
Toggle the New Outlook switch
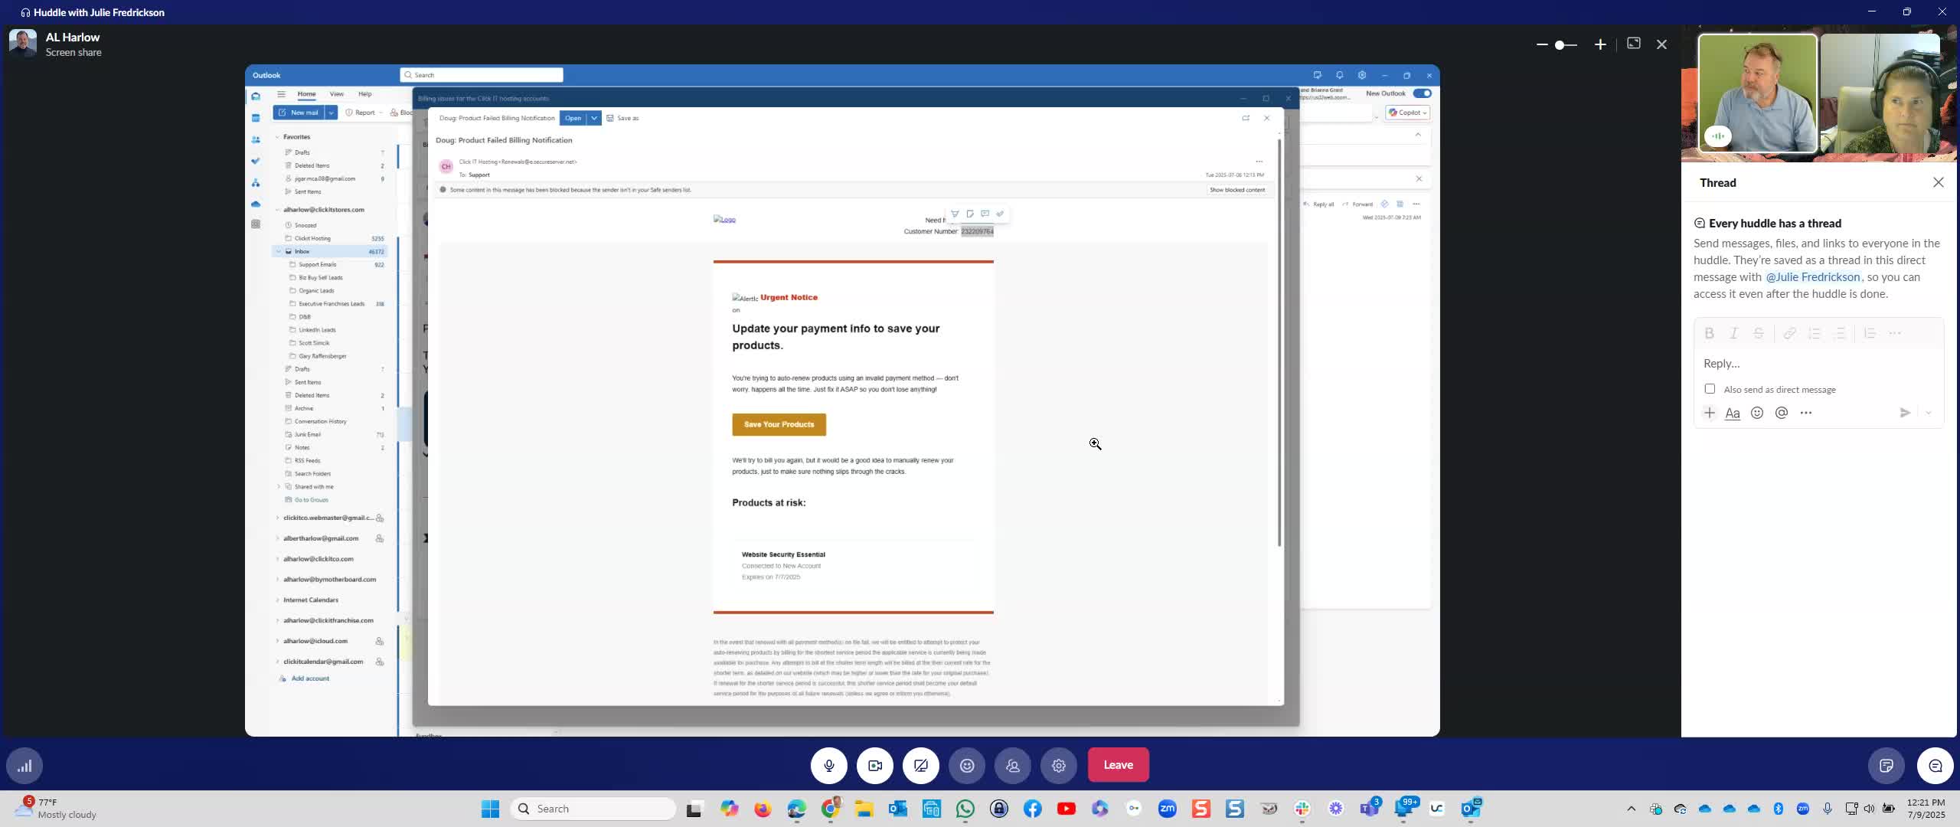1422,93
